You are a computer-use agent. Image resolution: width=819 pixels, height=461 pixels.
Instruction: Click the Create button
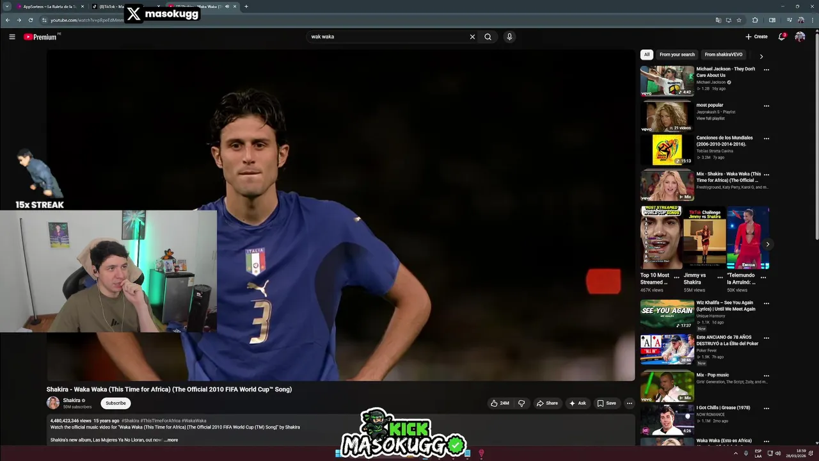[756, 36]
